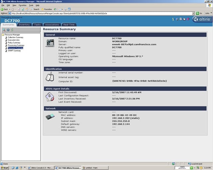The height and width of the screenshot is (170, 213).
Task: Open Executed Jobs in the tree
Action: 13,40
